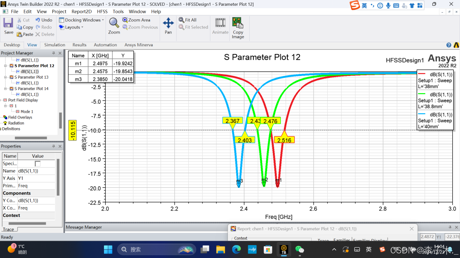Click the Twin Builder TB taskbar icon
This screenshot has height=258, width=460.
284,249
